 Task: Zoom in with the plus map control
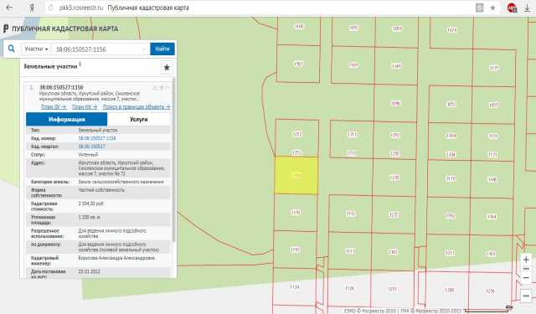pyautogui.click(x=526, y=260)
